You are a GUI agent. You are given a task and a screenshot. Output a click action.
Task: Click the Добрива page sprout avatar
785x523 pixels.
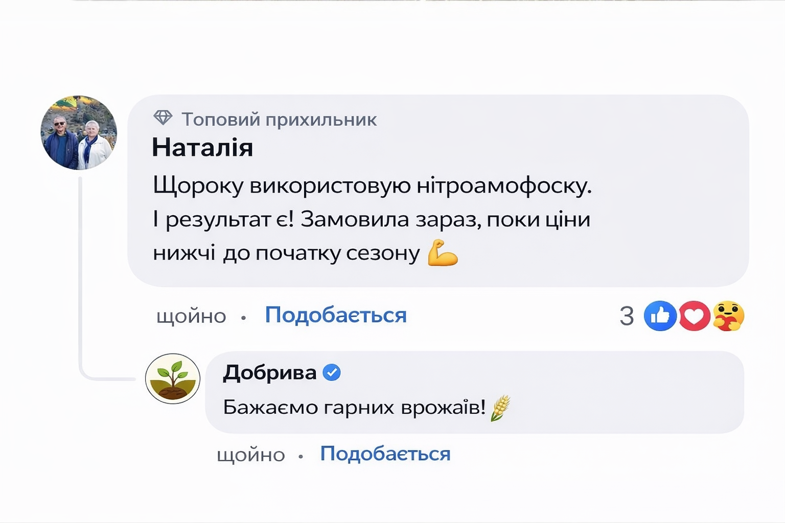pyautogui.click(x=173, y=378)
